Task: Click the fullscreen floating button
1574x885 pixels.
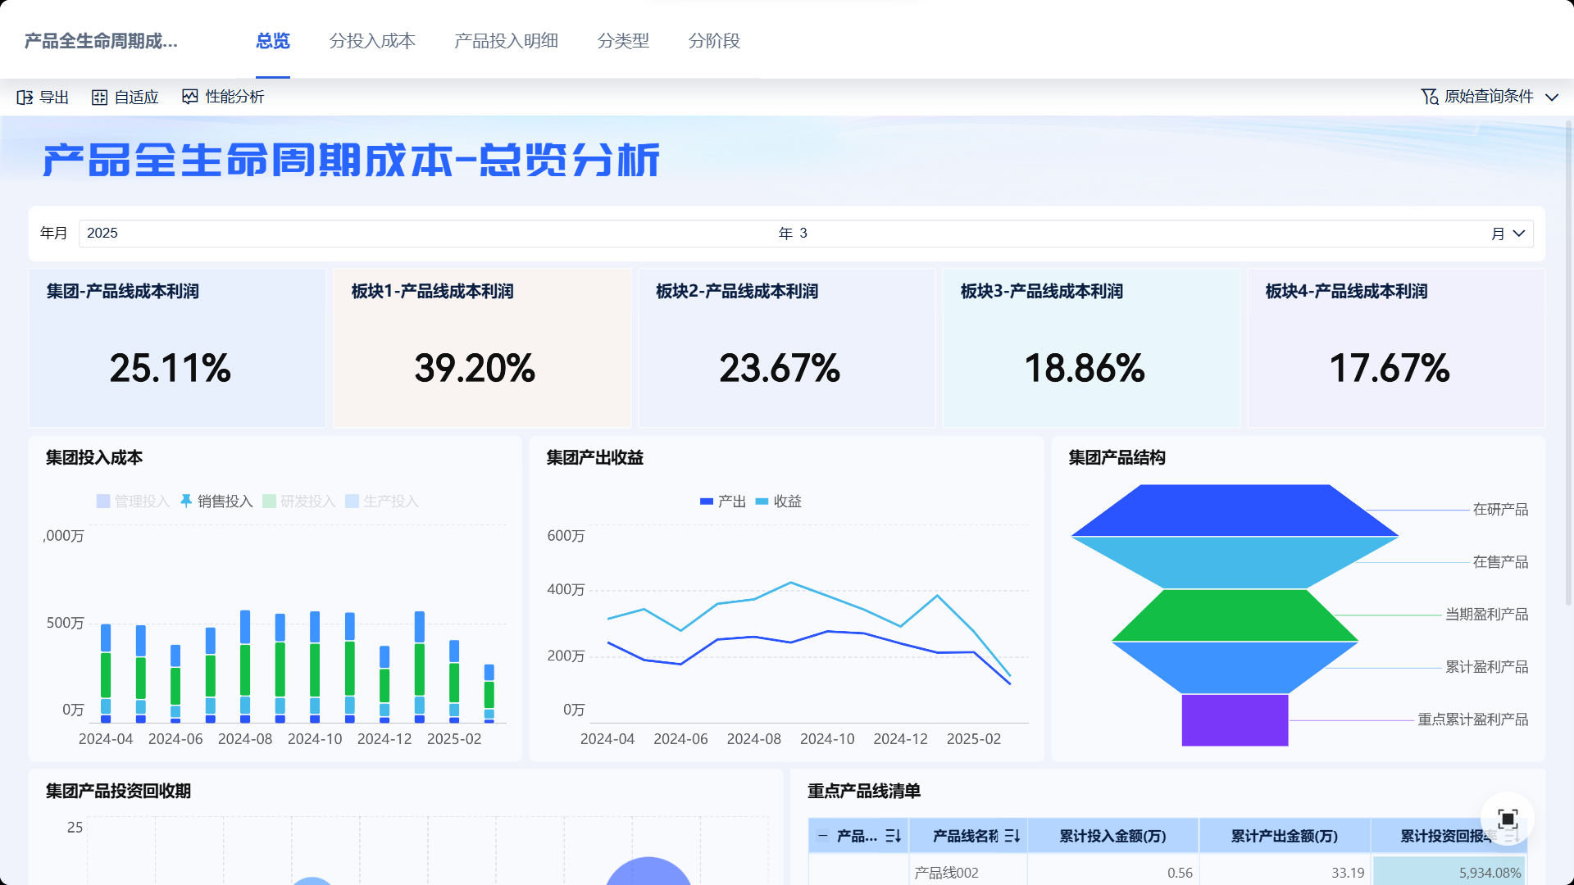Action: [1507, 819]
